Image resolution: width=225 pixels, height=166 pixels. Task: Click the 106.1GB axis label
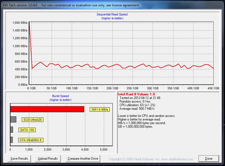(x=72, y=88)
